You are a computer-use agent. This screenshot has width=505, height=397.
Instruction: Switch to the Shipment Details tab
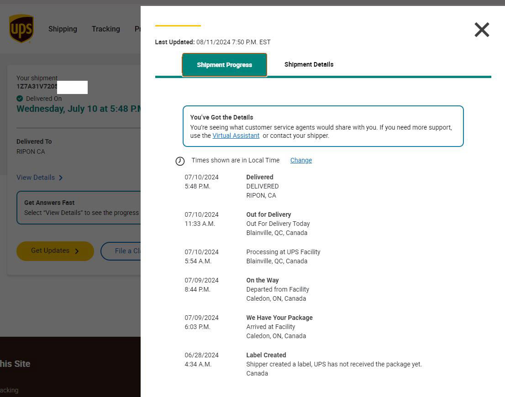(309, 64)
